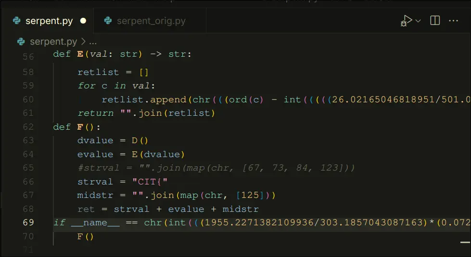This screenshot has height=257, width=471.
Task: Expand the breadcrumb ellipsis after serpent.py
Action: 93,41
